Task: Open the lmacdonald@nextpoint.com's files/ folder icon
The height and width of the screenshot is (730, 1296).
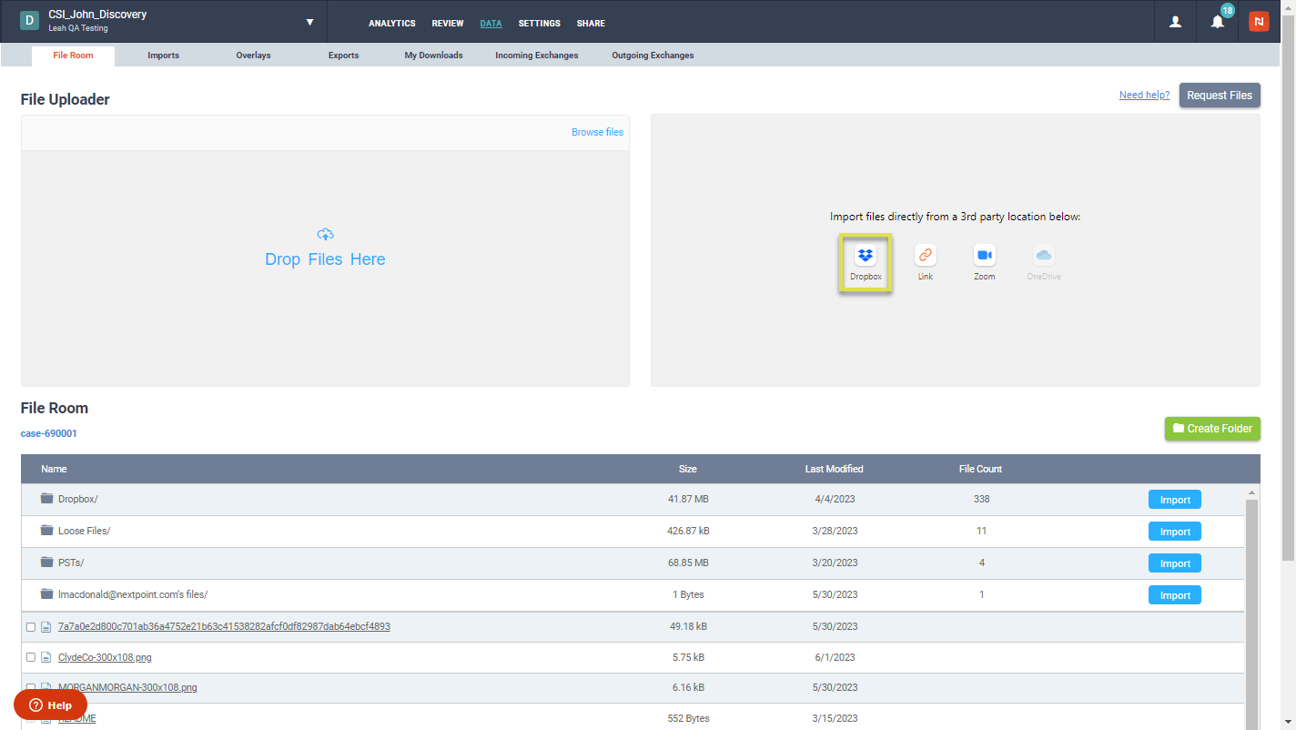Action: 47,594
